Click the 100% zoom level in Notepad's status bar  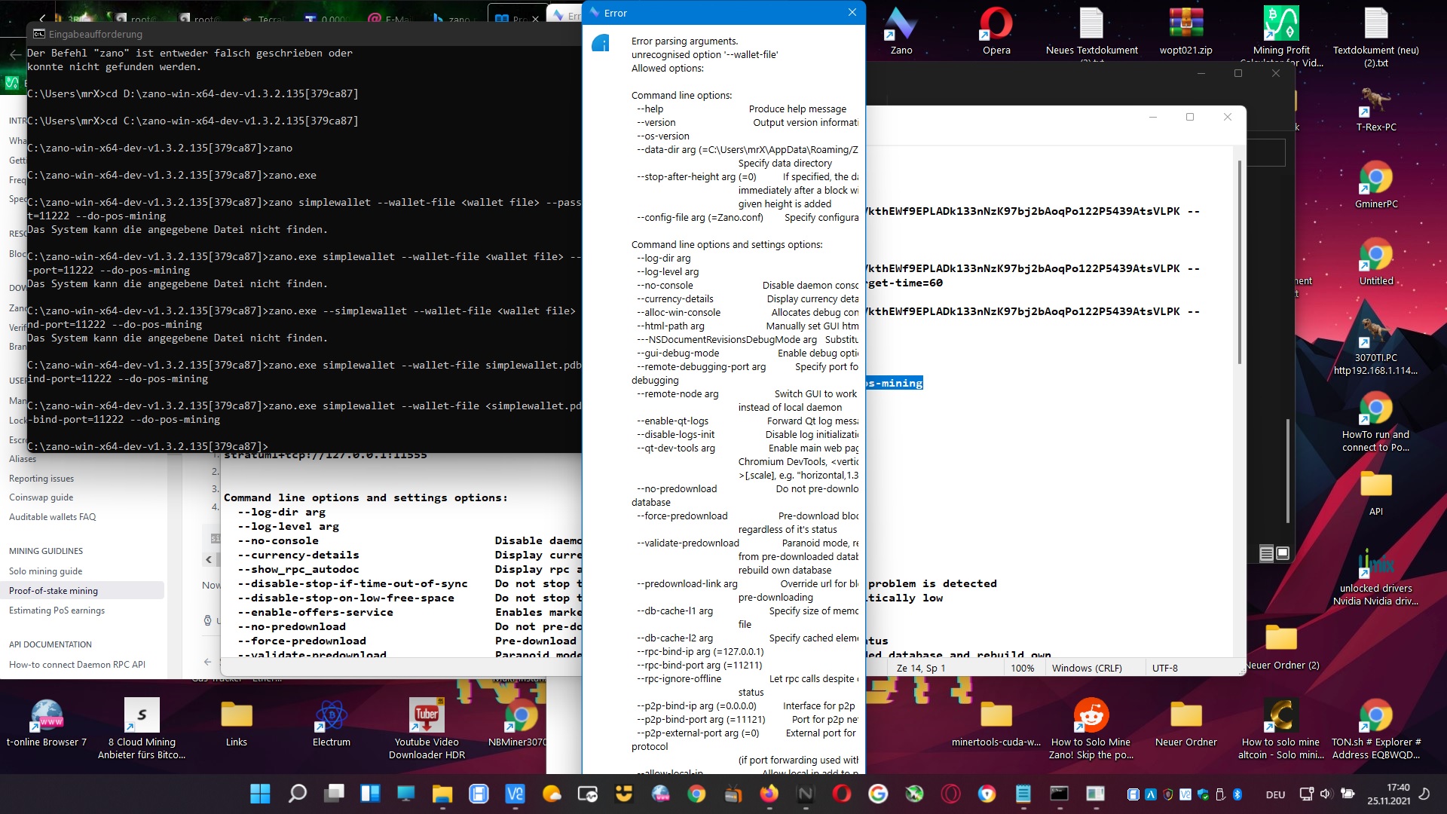coord(1023,668)
